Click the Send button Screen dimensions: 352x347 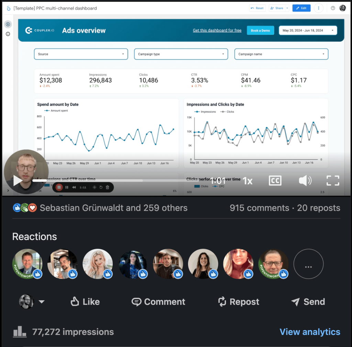coord(308,302)
